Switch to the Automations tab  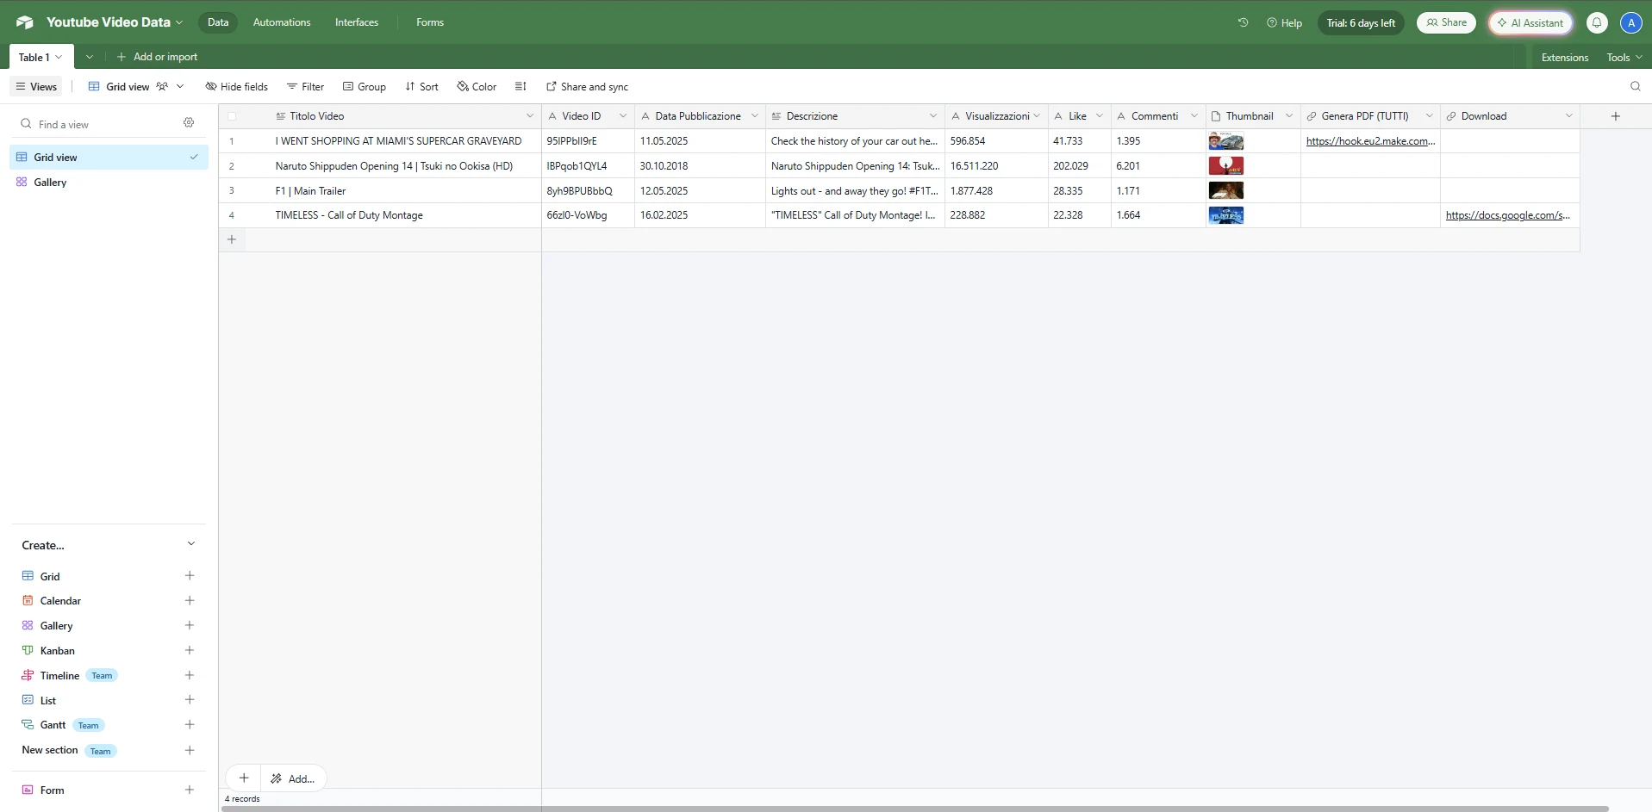[282, 22]
